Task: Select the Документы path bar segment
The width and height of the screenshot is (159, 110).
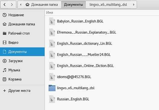Action: tap(73, 5)
